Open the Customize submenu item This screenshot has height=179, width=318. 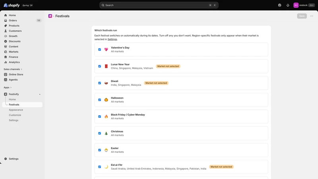tap(15, 115)
